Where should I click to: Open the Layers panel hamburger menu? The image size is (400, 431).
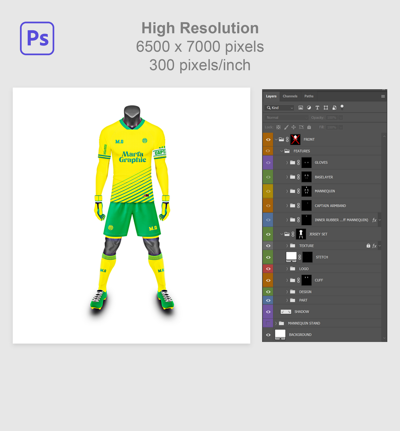[x=383, y=96]
